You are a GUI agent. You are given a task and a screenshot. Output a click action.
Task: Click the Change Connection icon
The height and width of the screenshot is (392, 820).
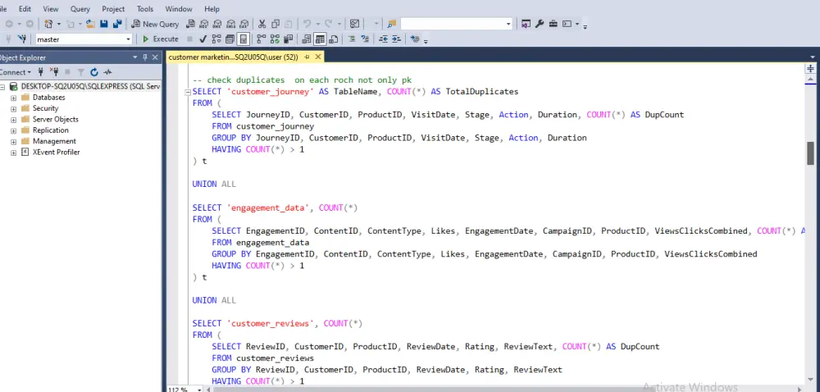[x=21, y=39]
